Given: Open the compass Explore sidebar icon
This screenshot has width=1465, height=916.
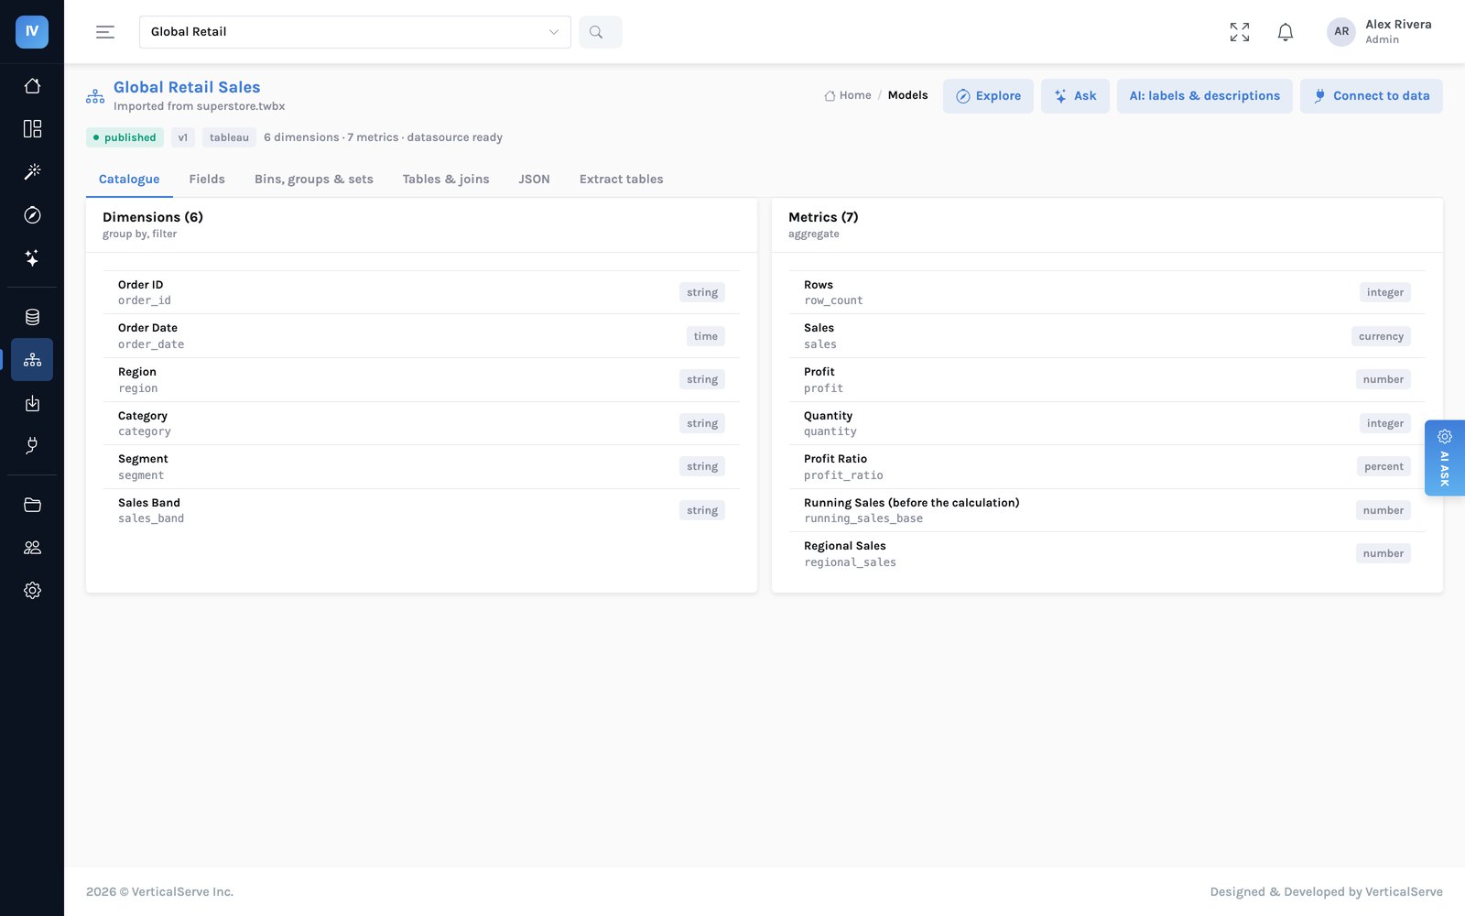Looking at the screenshot, I should 32,214.
